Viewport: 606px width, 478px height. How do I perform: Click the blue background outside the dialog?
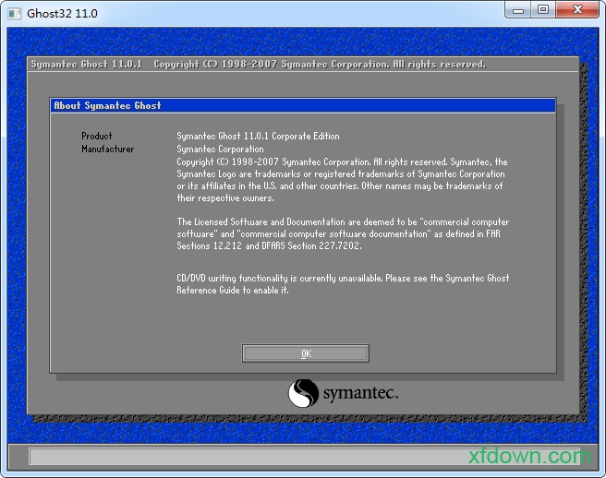point(18,231)
